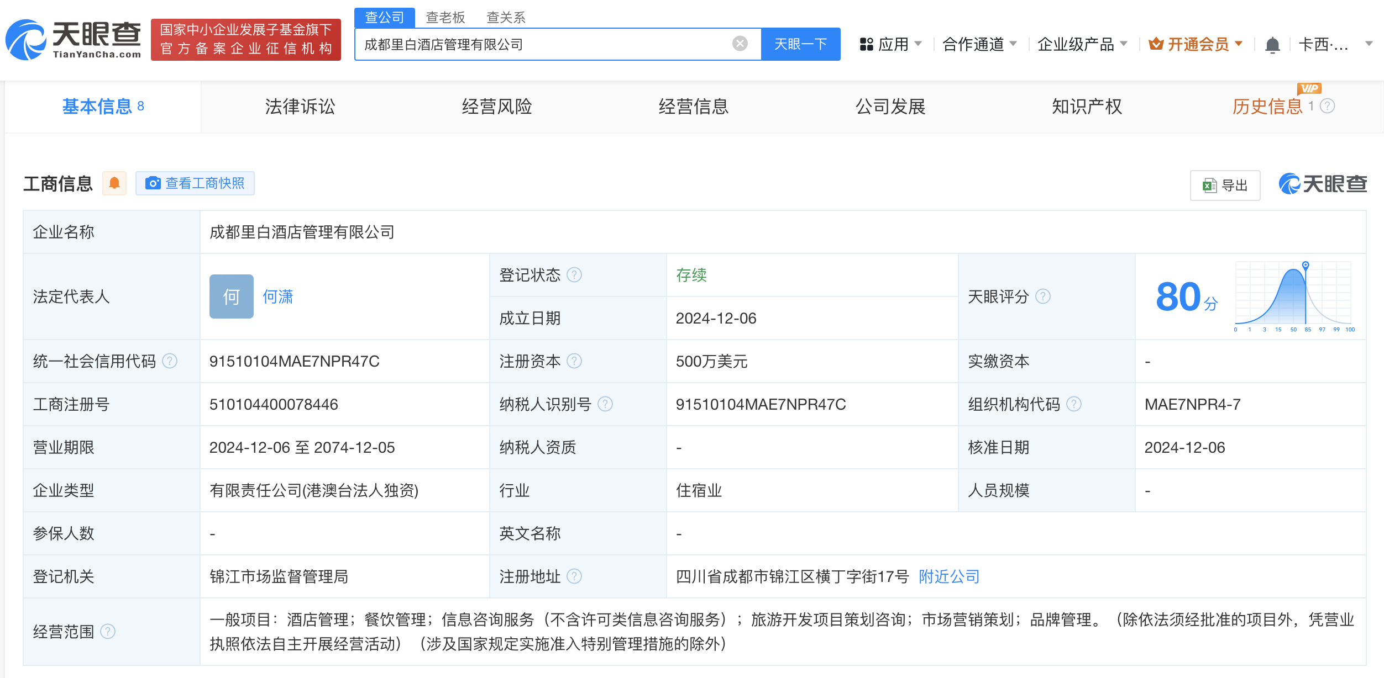Switch to the 查老板 search tab
1384x678 pixels.
(445, 17)
